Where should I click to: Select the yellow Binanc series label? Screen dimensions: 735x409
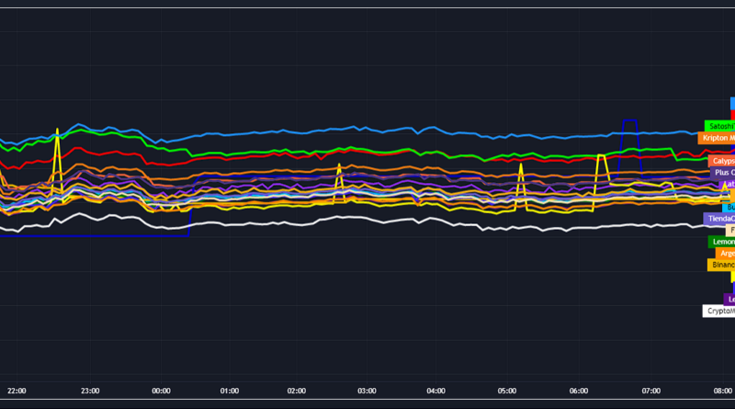pyautogui.click(x=721, y=265)
